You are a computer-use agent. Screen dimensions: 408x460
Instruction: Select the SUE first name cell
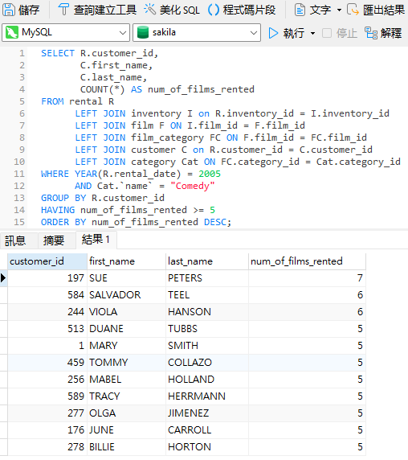click(127, 277)
